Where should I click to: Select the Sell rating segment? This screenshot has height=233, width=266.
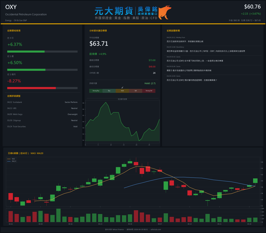click(x=136, y=91)
